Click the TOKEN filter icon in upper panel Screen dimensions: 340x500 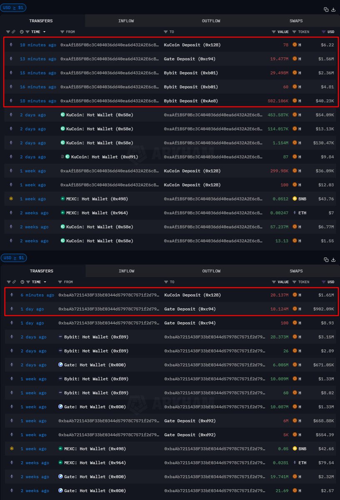click(294, 32)
